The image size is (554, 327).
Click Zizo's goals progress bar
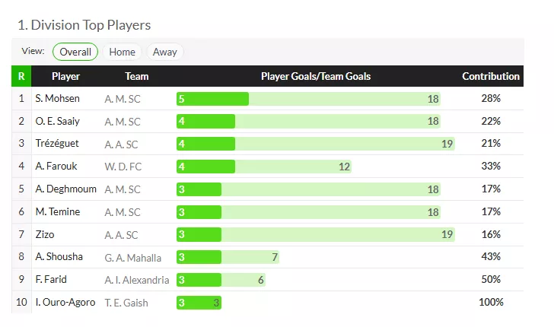point(315,234)
